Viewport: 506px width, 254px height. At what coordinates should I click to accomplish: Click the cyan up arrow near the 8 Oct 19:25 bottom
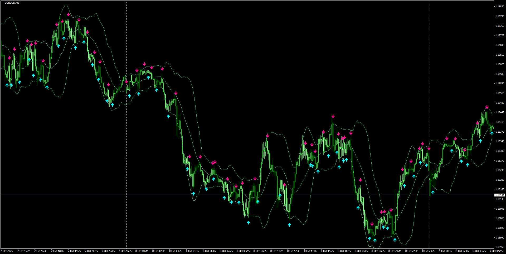(375, 240)
